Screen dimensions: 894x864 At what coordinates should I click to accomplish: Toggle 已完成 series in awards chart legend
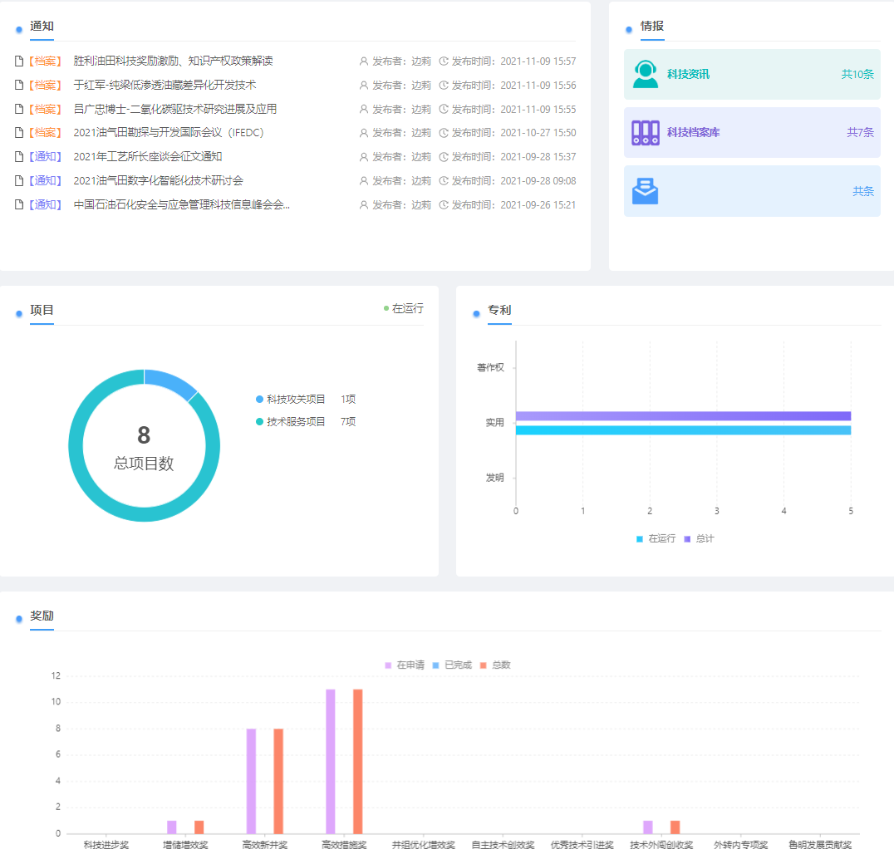[452, 665]
